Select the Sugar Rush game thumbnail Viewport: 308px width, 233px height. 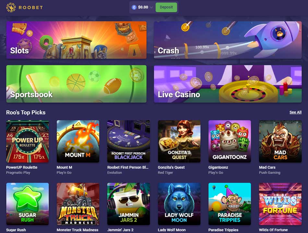tap(28, 204)
